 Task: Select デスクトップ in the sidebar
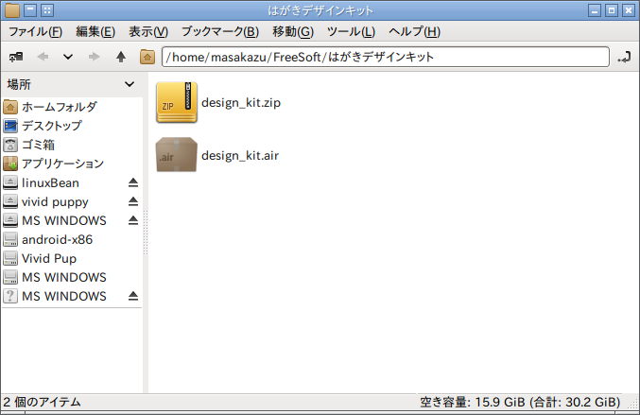[x=72, y=126]
